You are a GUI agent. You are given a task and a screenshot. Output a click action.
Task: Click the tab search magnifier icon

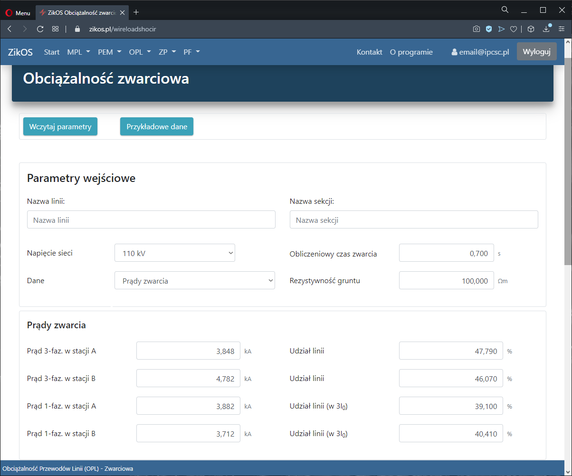[x=505, y=10]
